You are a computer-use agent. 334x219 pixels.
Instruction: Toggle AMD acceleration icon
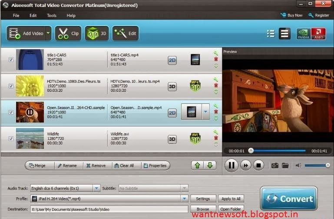pos(318,34)
